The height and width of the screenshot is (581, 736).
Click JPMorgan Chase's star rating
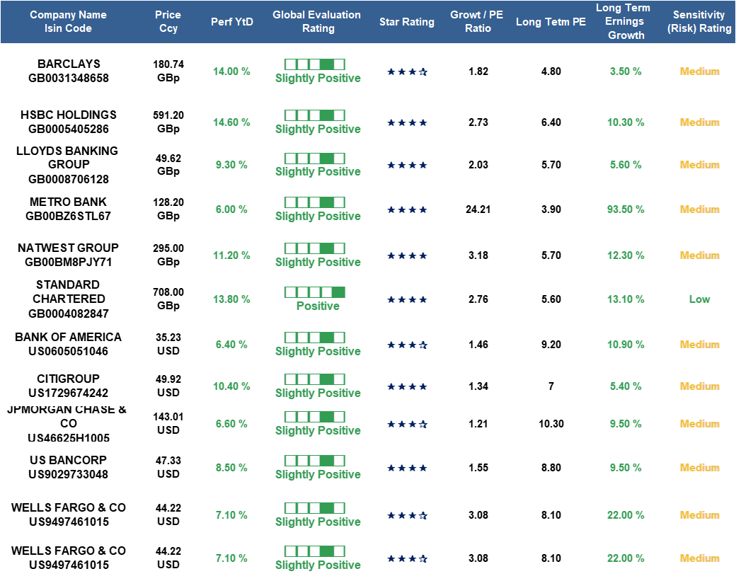click(x=407, y=425)
